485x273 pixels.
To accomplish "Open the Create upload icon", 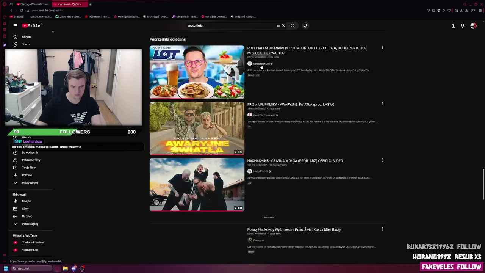I will [453, 26].
